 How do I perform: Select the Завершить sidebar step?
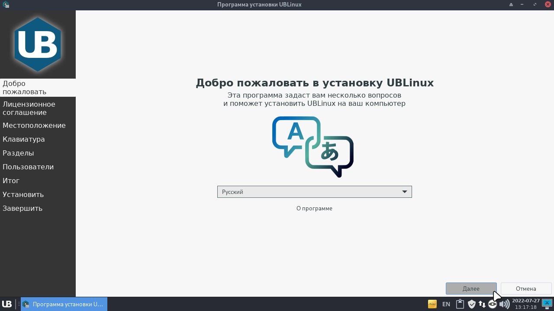[38, 208]
